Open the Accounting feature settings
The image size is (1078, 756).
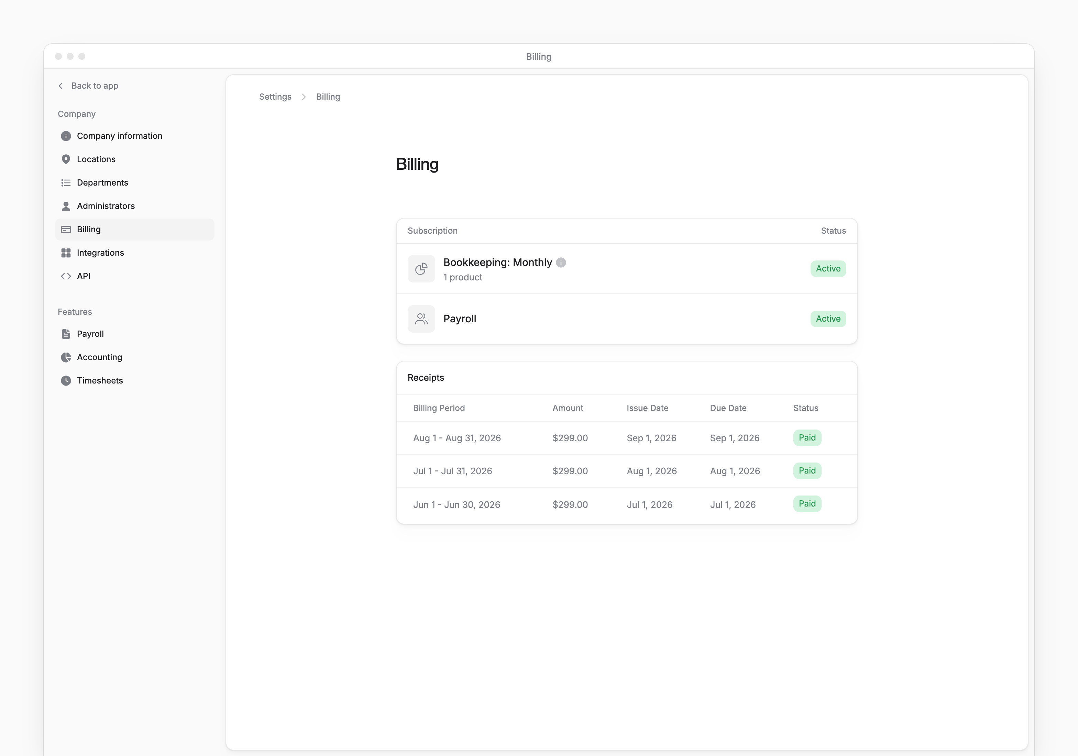click(134, 357)
